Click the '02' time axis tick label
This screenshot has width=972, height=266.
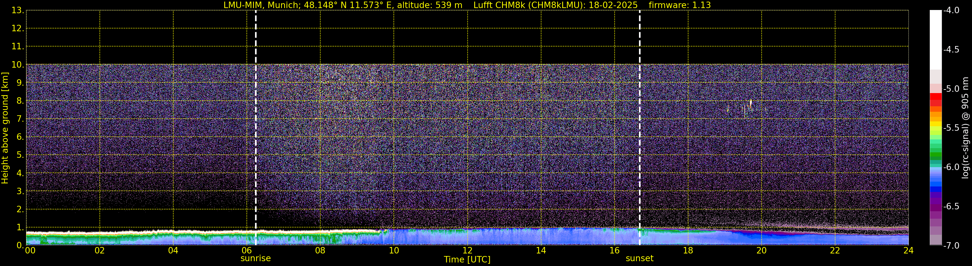(100, 251)
